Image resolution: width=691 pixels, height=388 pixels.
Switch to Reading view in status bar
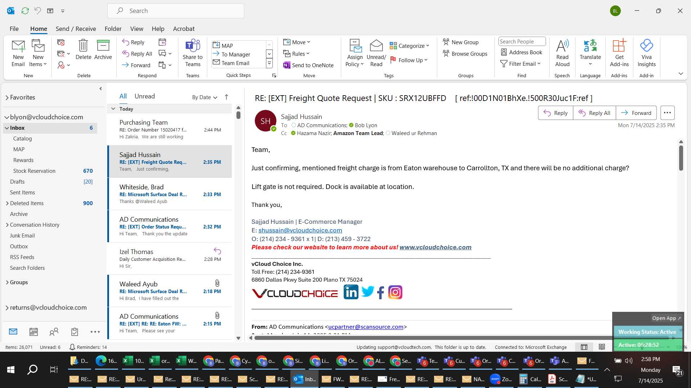602,347
